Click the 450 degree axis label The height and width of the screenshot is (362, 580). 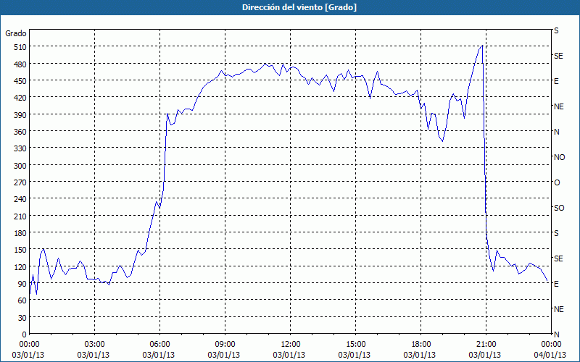coord(20,81)
